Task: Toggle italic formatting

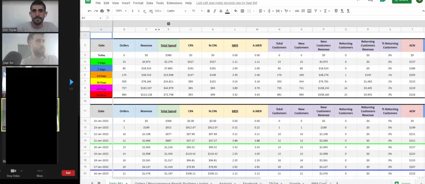Action: [x=215, y=11]
